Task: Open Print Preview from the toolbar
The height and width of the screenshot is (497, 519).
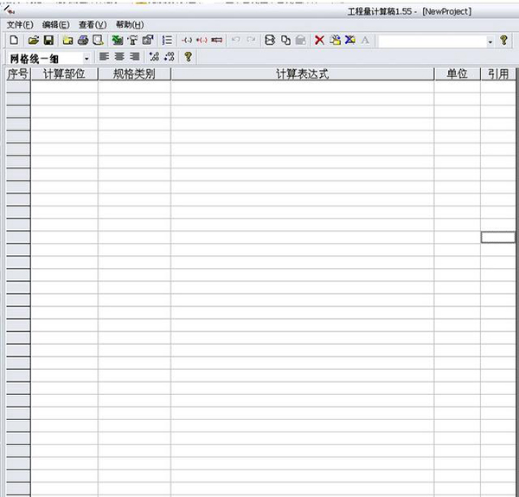Action: tap(99, 41)
